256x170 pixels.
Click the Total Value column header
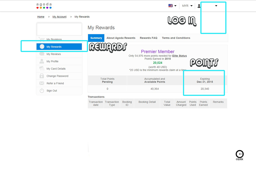tap(167, 103)
